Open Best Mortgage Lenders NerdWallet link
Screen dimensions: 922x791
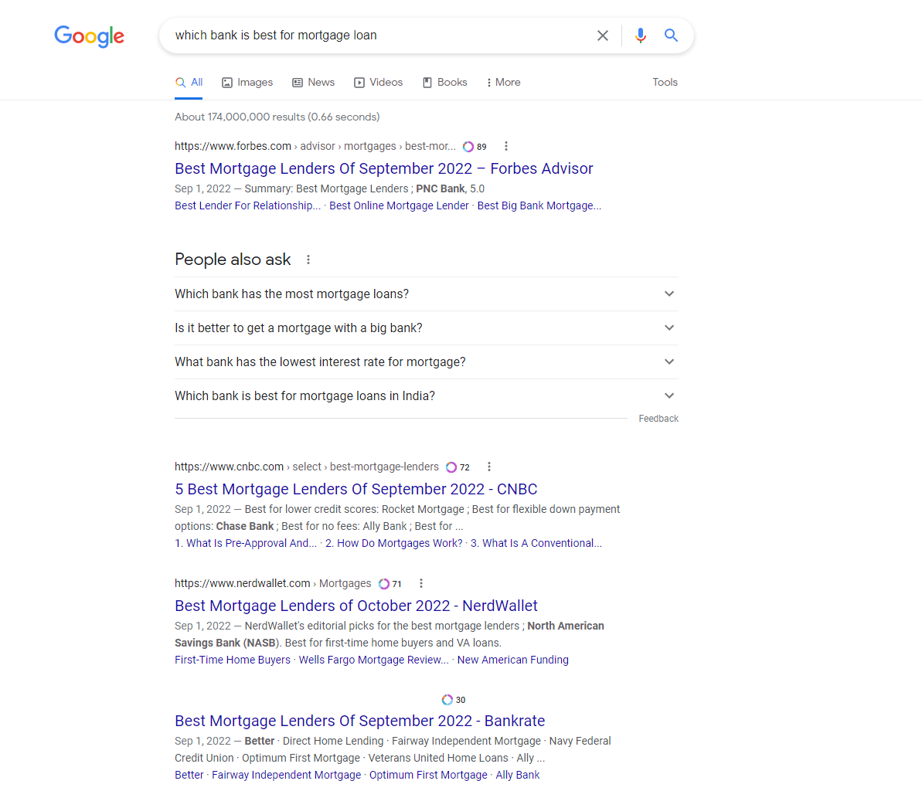[x=356, y=606]
